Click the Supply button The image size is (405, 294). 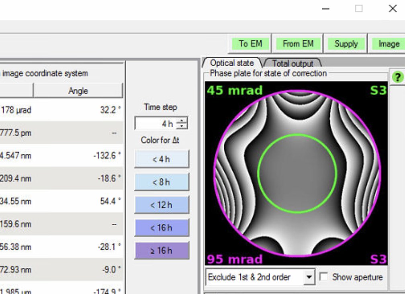coord(346,44)
